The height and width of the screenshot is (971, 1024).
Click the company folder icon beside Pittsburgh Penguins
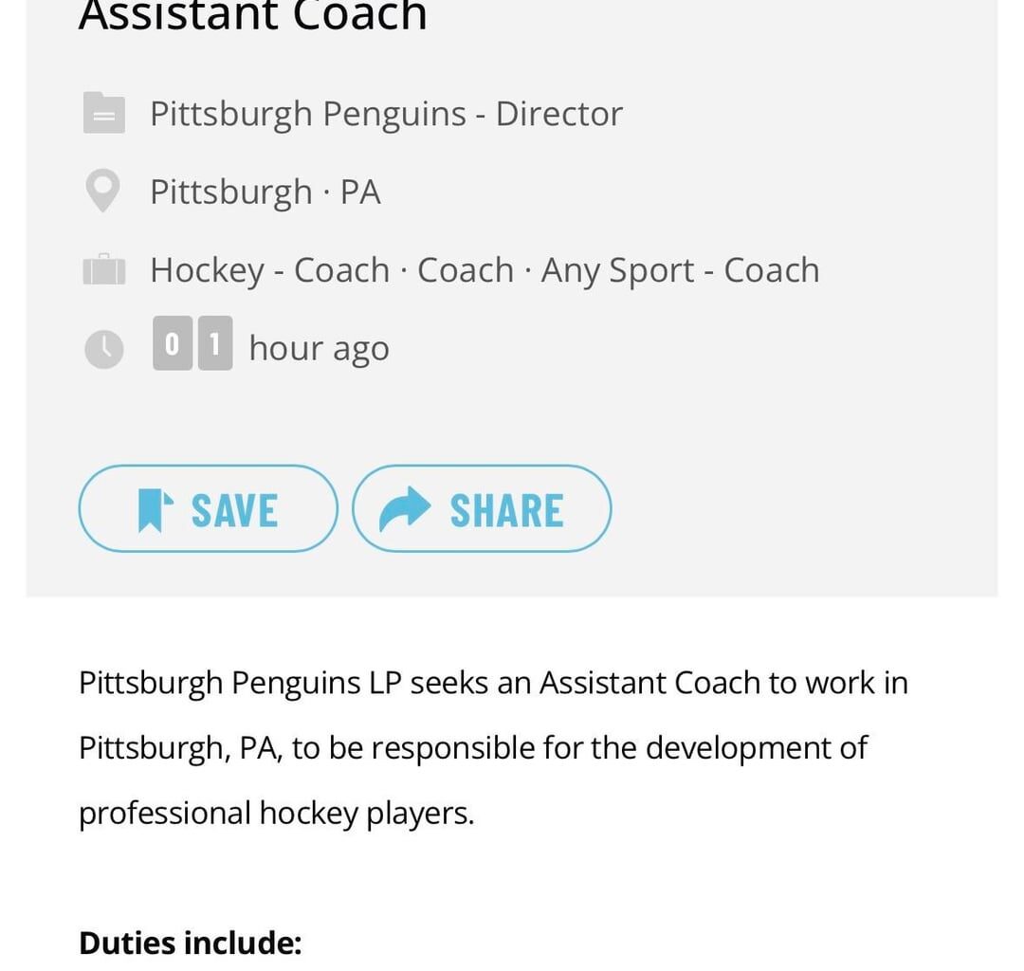click(104, 113)
